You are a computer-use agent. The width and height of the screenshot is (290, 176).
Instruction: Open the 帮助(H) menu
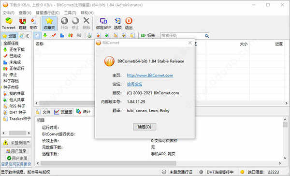click(x=87, y=13)
